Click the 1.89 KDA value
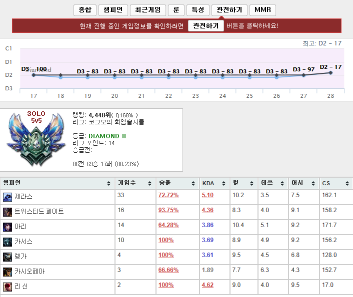This screenshot has height=297, width=353. click(x=207, y=270)
